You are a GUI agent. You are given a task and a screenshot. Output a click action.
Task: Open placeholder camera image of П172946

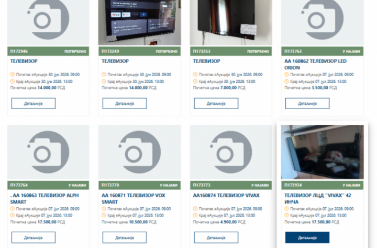(48, 23)
